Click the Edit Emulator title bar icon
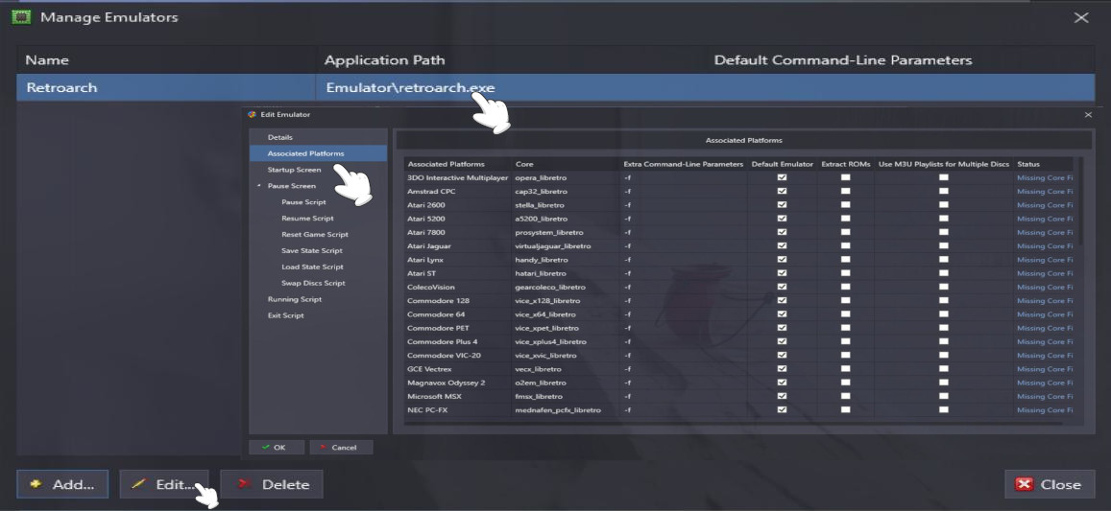Screen dimensions: 1111x511 253,114
